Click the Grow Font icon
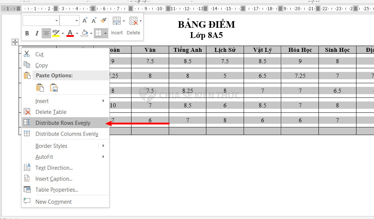This screenshot has width=374, height=219. pos(84,21)
